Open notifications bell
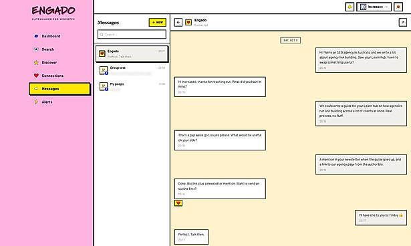 pyautogui.click(x=350, y=7)
